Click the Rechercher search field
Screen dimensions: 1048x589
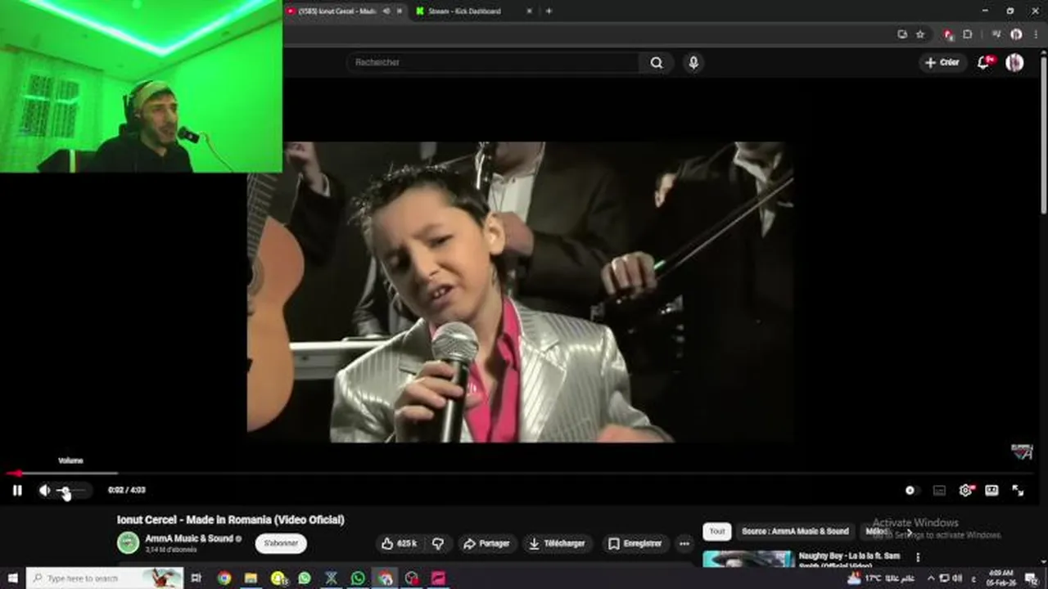point(494,62)
